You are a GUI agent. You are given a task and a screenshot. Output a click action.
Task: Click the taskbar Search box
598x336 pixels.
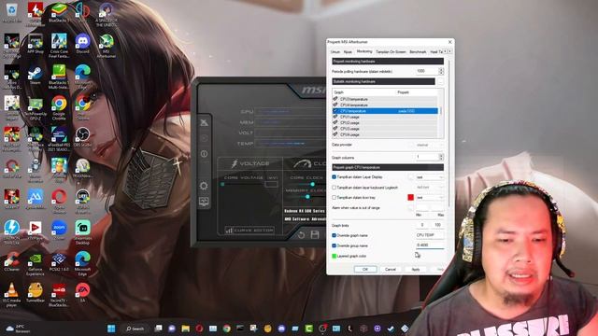pyautogui.click(x=135, y=329)
